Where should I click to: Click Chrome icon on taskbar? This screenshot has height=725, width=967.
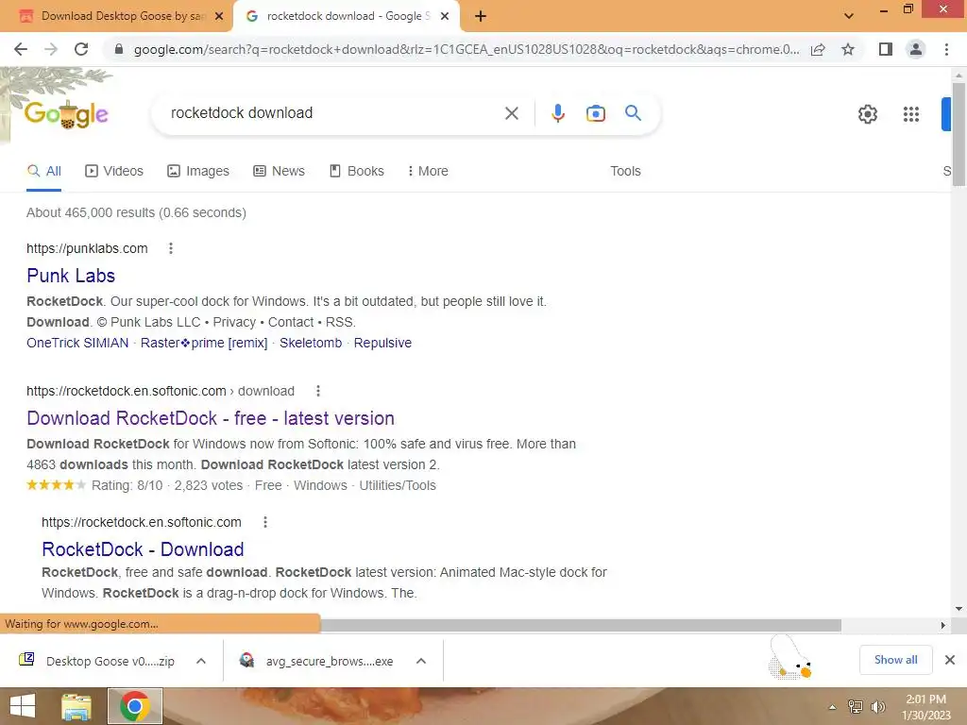[135, 706]
